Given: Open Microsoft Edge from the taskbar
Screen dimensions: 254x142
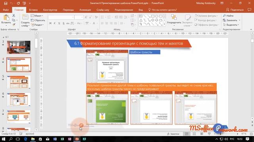Looking at the screenshot, I should pyautogui.click(x=25, y=139).
